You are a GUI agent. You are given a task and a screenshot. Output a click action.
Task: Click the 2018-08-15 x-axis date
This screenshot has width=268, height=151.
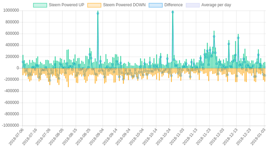pyautogui.click(x=70, y=137)
